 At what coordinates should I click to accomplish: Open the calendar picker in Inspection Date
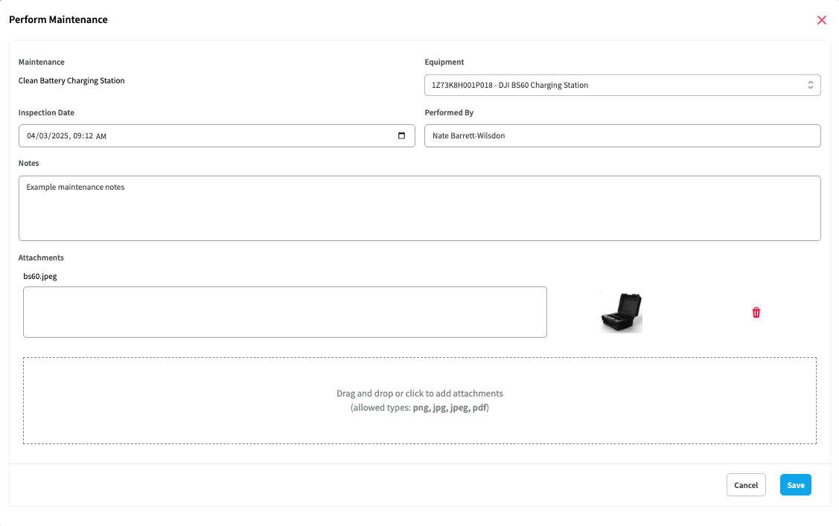tap(402, 135)
